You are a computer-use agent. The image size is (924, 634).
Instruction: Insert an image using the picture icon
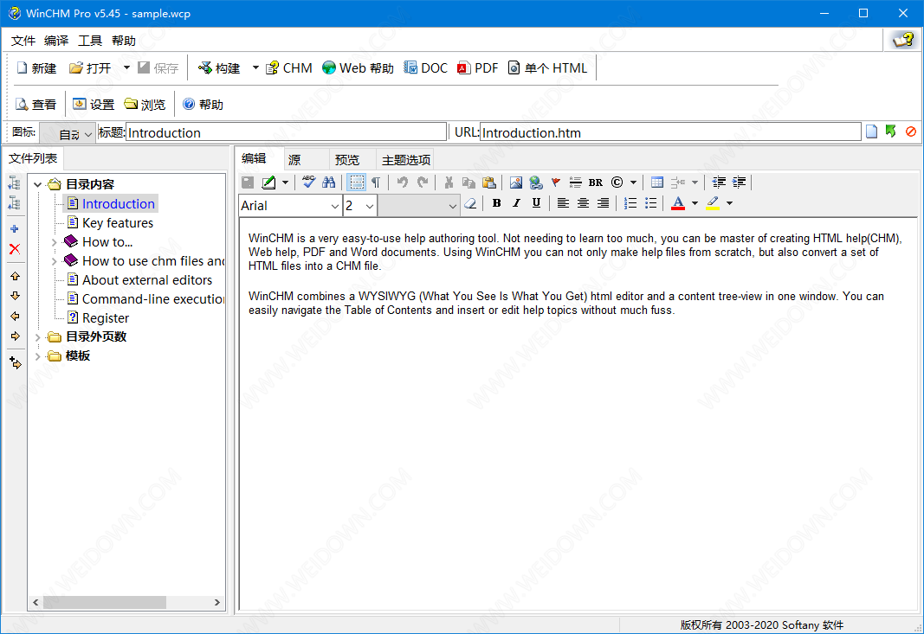click(x=516, y=183)
